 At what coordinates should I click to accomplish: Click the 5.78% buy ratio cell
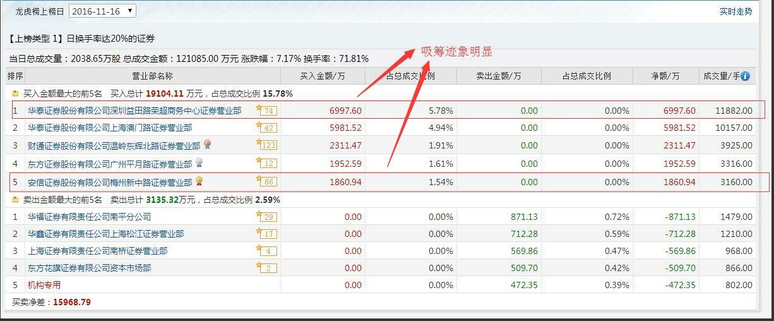pos(441,111)
